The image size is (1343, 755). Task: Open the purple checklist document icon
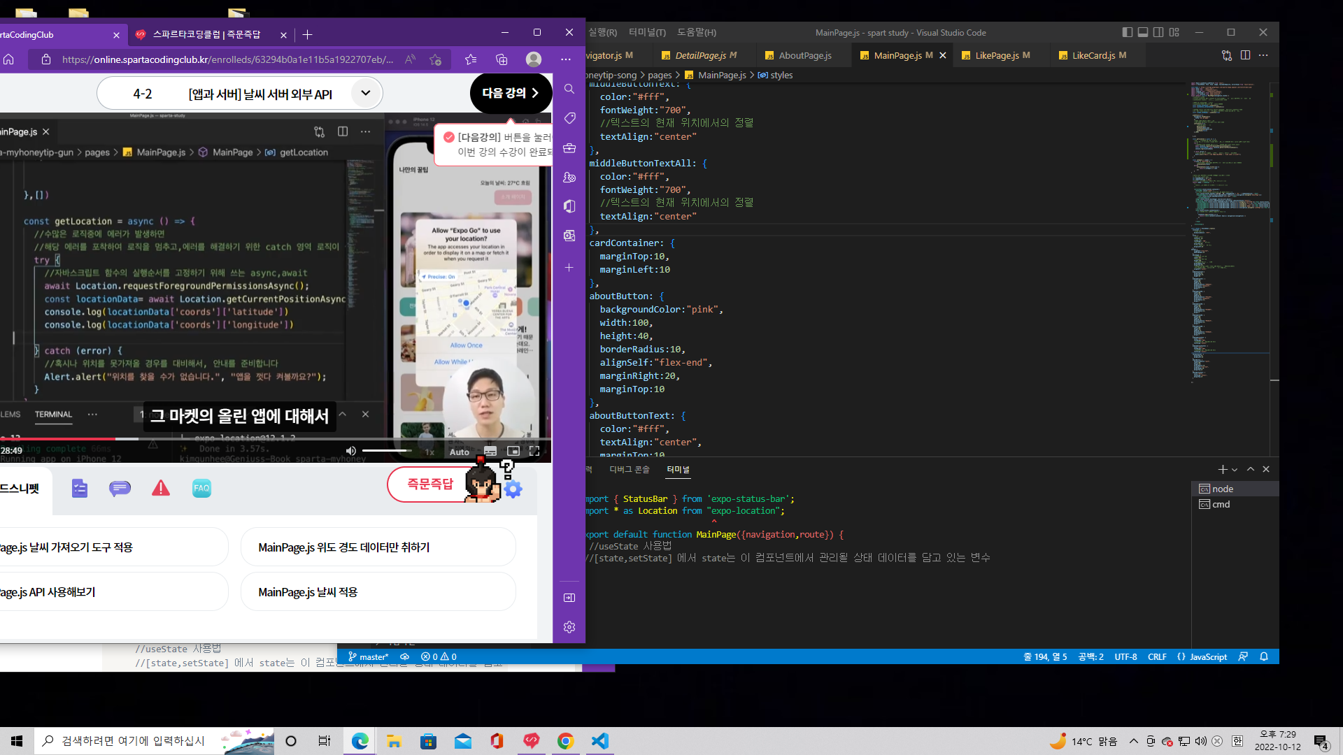[80, 488]
